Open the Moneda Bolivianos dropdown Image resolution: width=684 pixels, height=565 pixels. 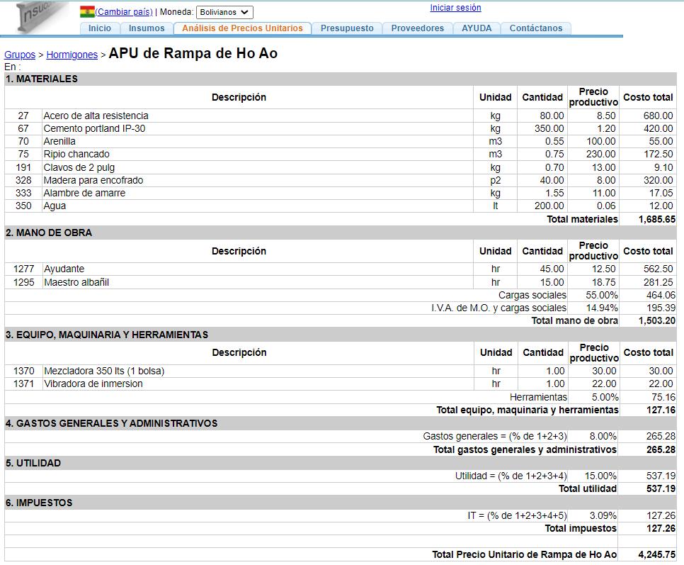(x=224, y=12)
